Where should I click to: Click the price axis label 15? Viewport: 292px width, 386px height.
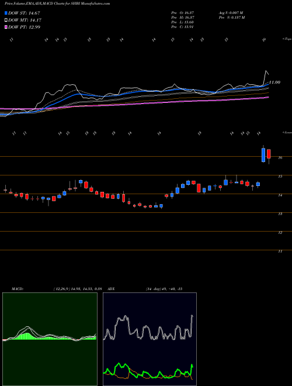[280, 177]
